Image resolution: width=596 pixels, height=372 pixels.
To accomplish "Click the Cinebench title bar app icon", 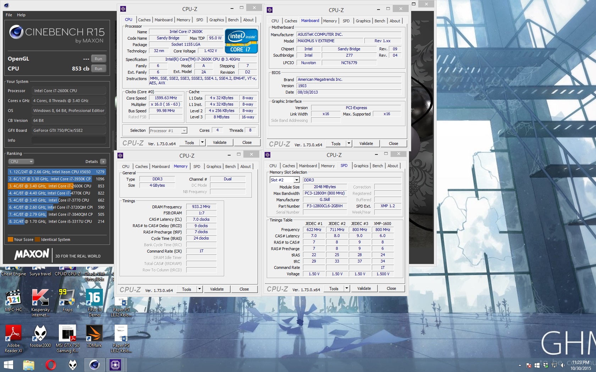I will click(x=6, y=5).
